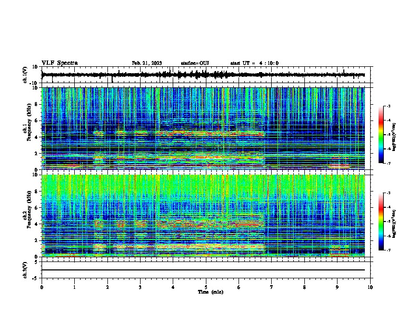Viewport: 417px width, 322px height.
Task: Click the 'VLF Spectra' title text
Action: click(x=59, y=63)
